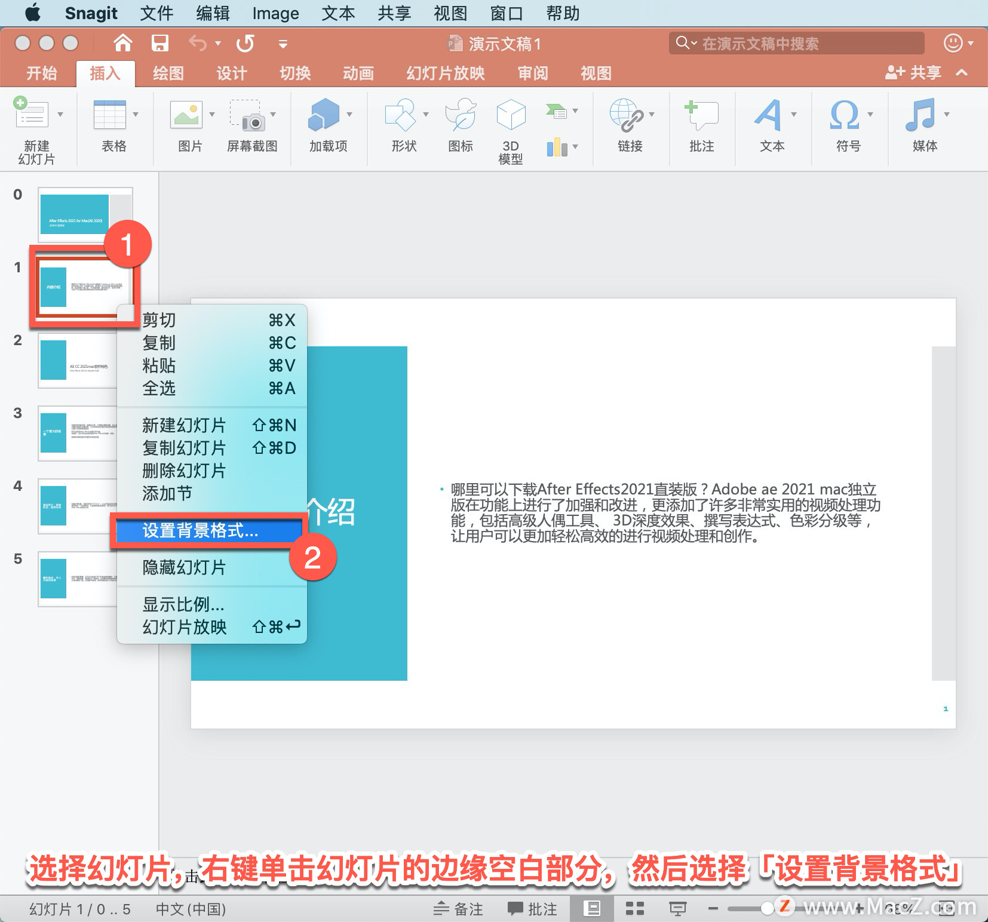The width and height of the screenshot is (988, 922).
Task: Switch to the 动画 ribbon tab
Action: click(x=358, y=73)
